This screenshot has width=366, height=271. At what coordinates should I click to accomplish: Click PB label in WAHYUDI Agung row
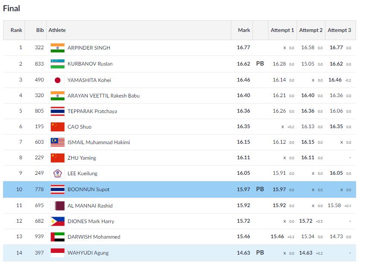pyautogui.click(x=260, y=252)
